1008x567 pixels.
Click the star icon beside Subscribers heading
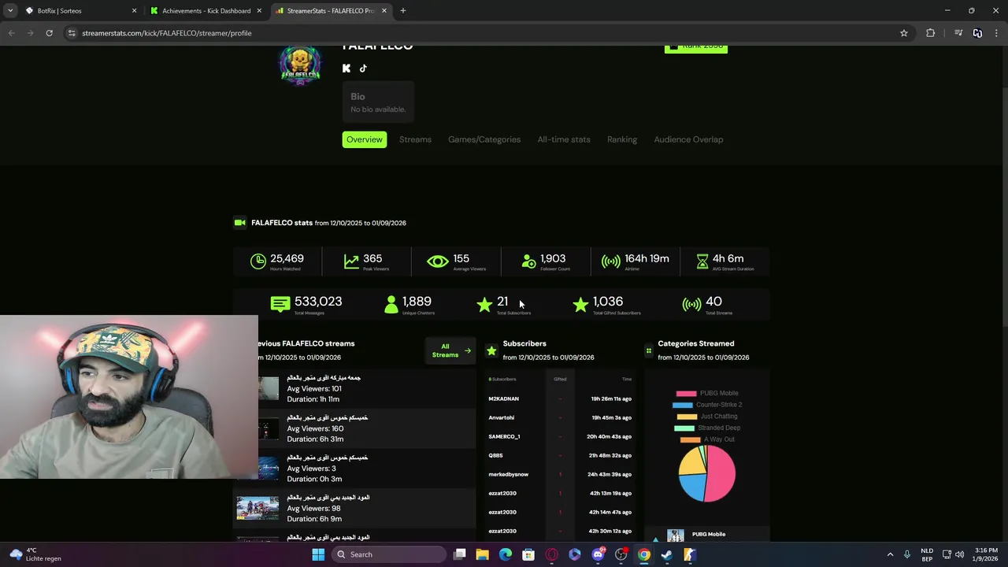point(491,350)
